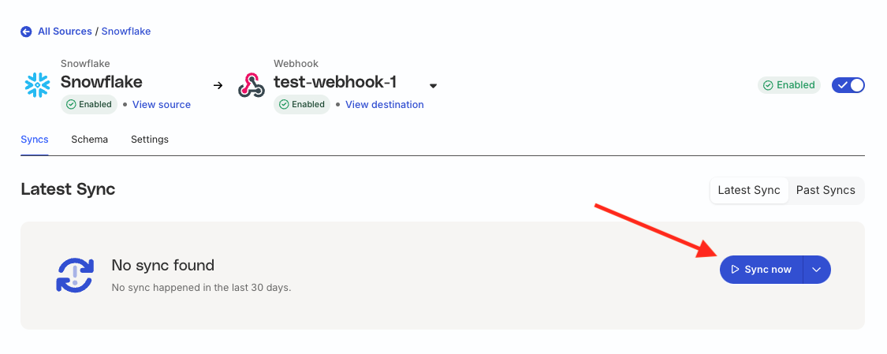Viewport: 887px width, 354px height.
Task: Click the Snowflake logo icon
Action: (x=38, y=85)
